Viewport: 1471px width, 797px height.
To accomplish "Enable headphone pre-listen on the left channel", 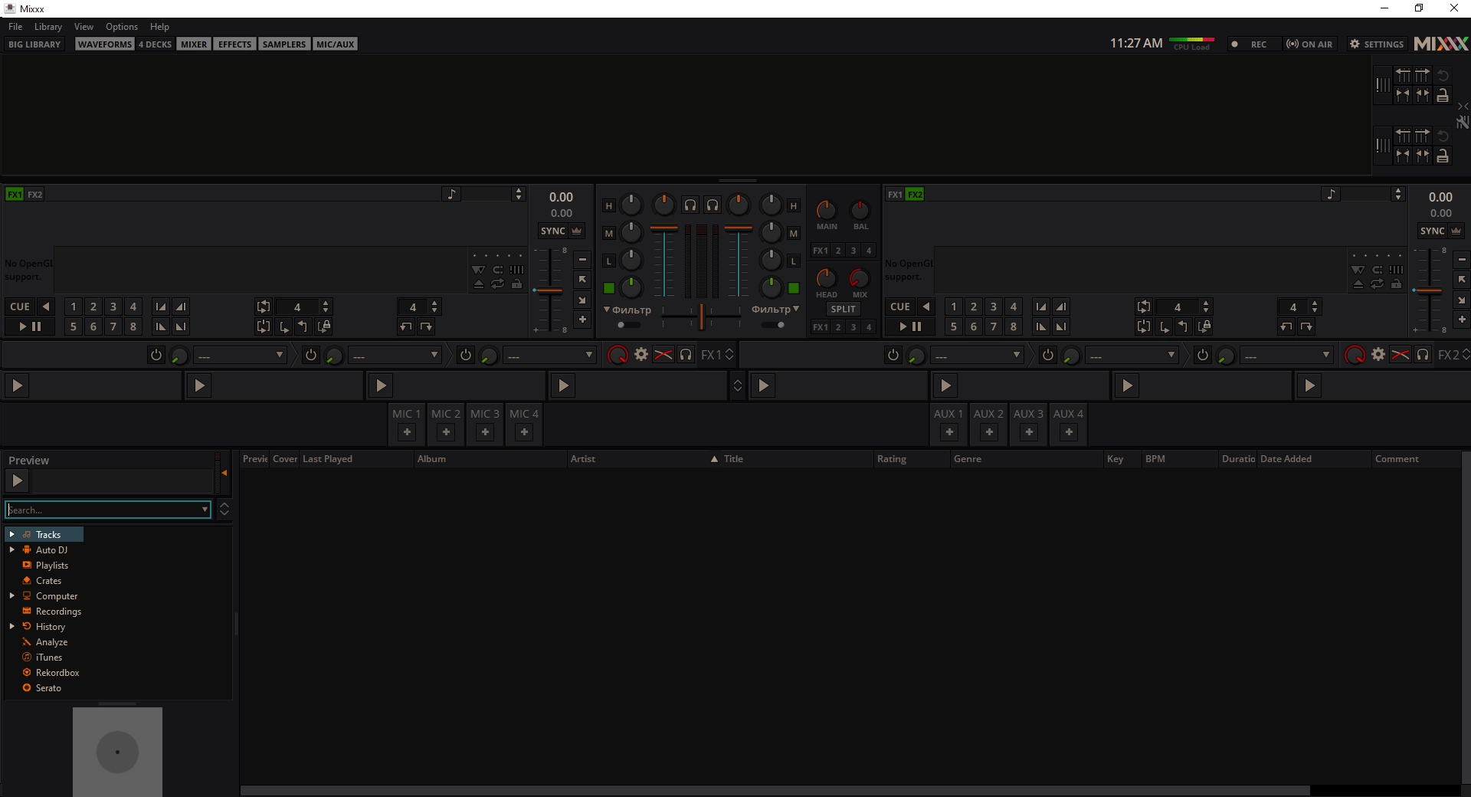I will (x=690, y=205).
